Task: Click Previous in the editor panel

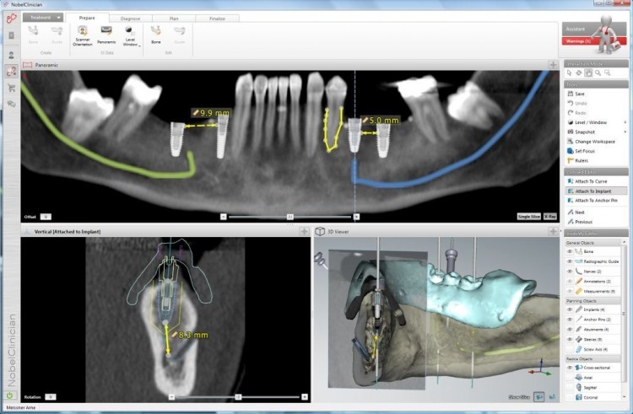Action: click(x=580, y=222)
